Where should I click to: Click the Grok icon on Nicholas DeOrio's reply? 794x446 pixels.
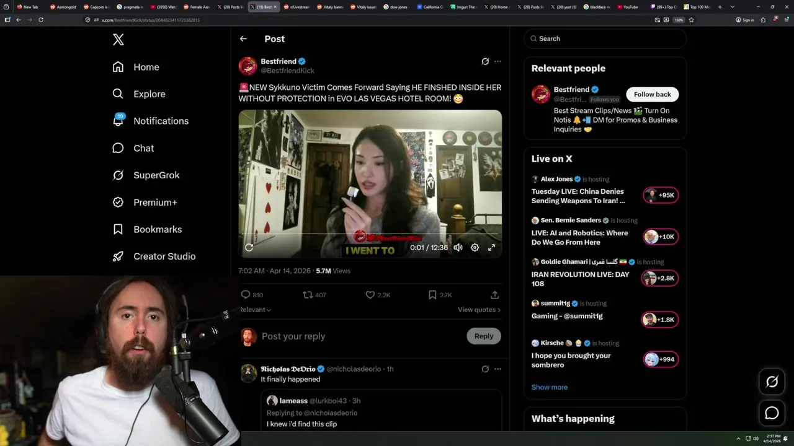pos(485,369)
